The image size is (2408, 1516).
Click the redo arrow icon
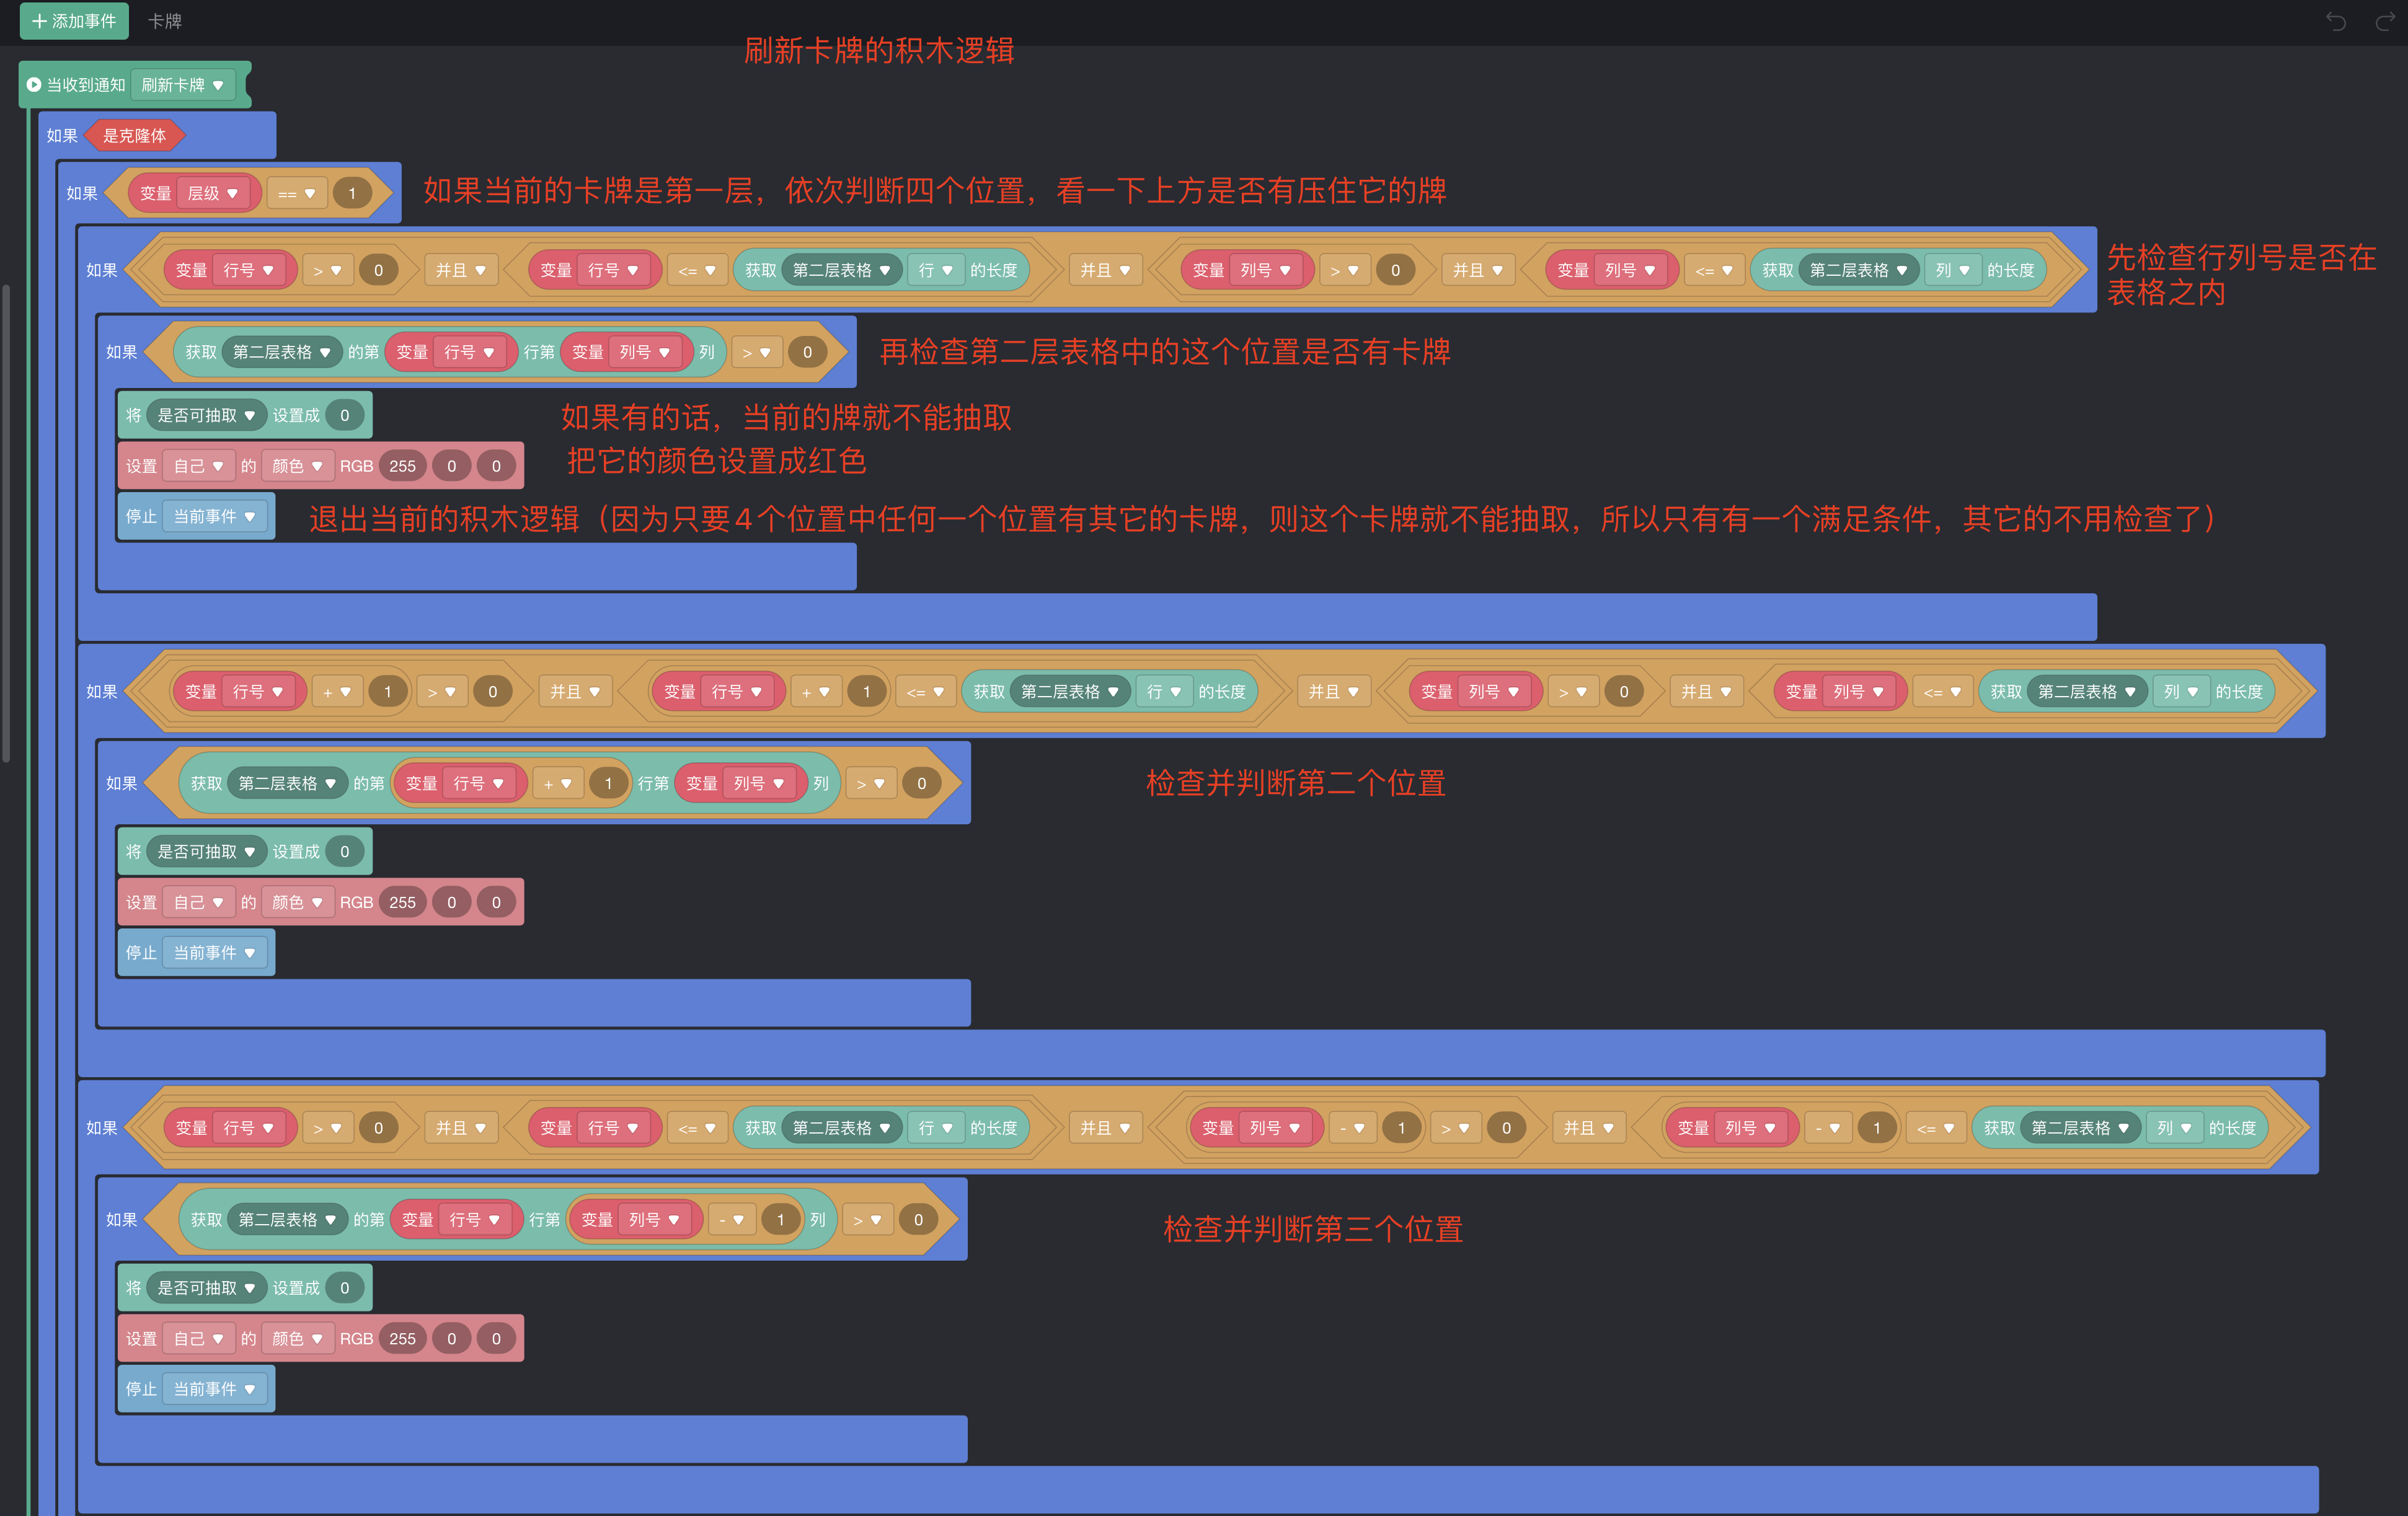point(2385,21)
